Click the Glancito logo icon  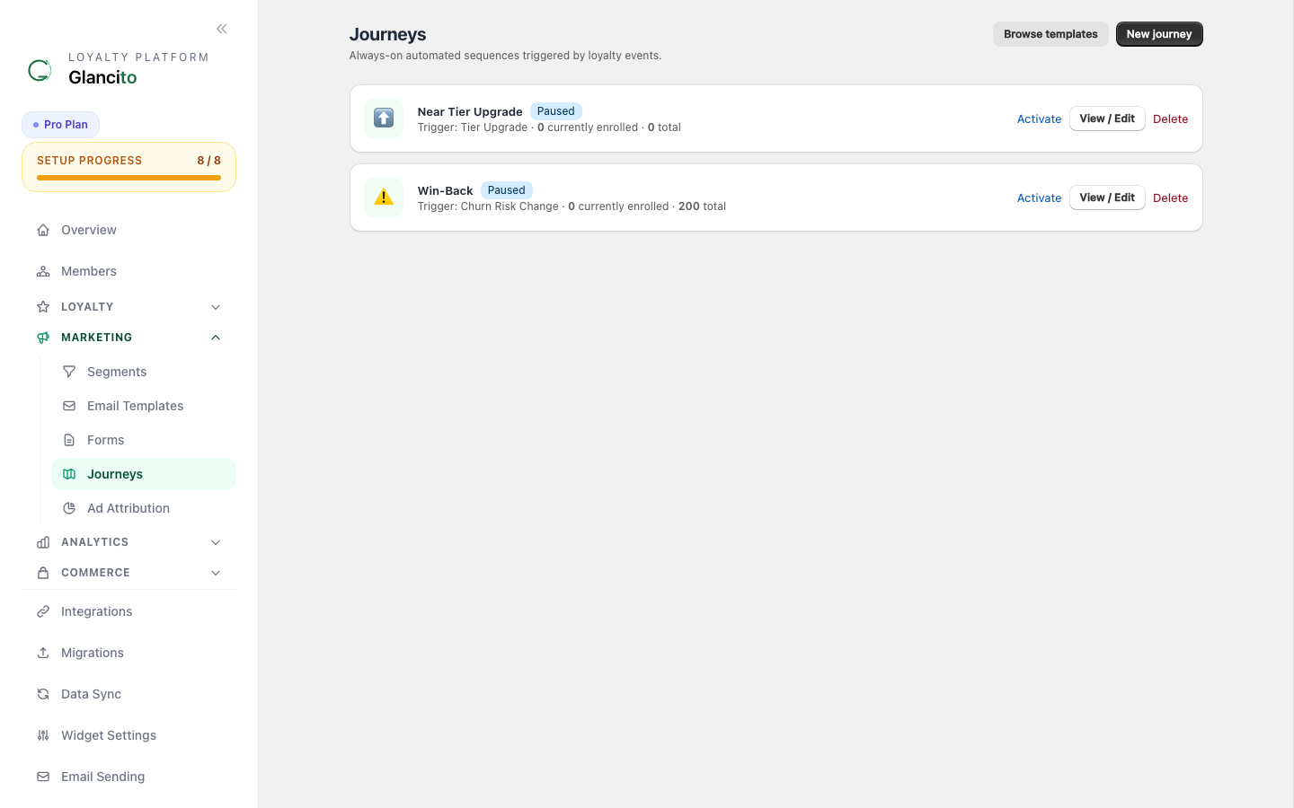(x=40, y=70)
